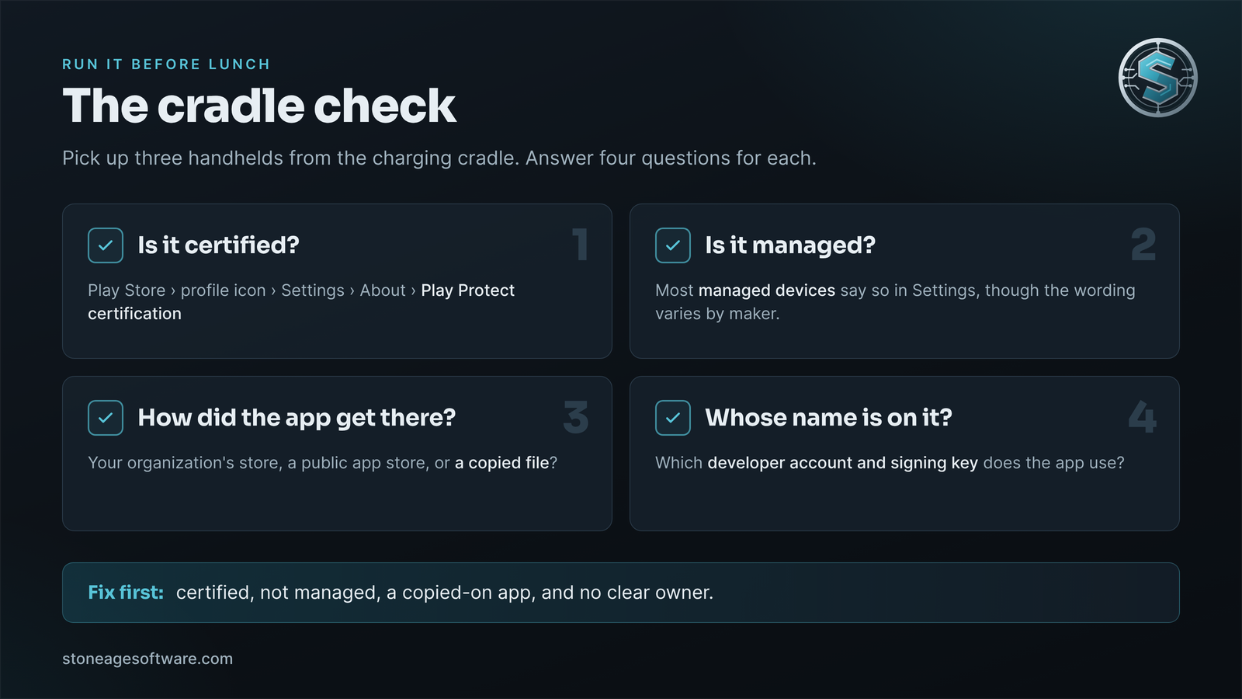This screenshot has width=1242, height=699.
Task: Tick the checkbox beside "Is it managed?"
Action: point(673,245)
